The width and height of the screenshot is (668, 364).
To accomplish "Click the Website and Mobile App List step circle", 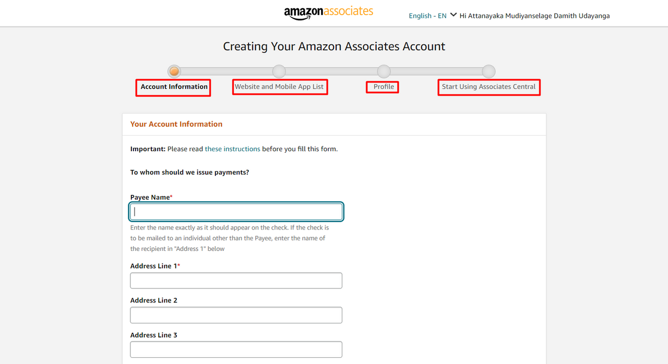I will click(279, 71).
